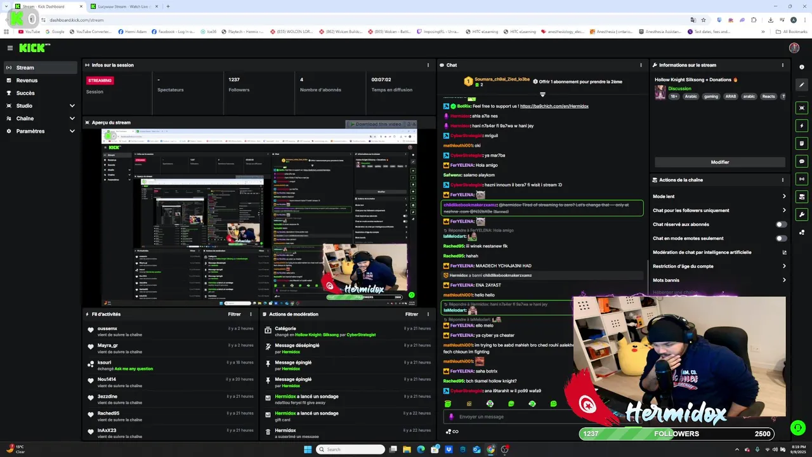Click the bubbles icon at bottom of right rail
812x457 pixels.
(x=802, y=232)
